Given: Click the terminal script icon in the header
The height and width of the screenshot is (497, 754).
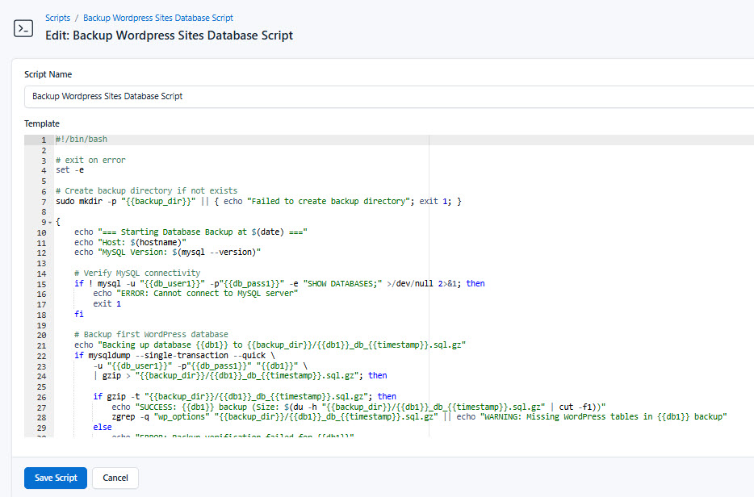Looking at the screenshot, I should [x=23, y=27].
